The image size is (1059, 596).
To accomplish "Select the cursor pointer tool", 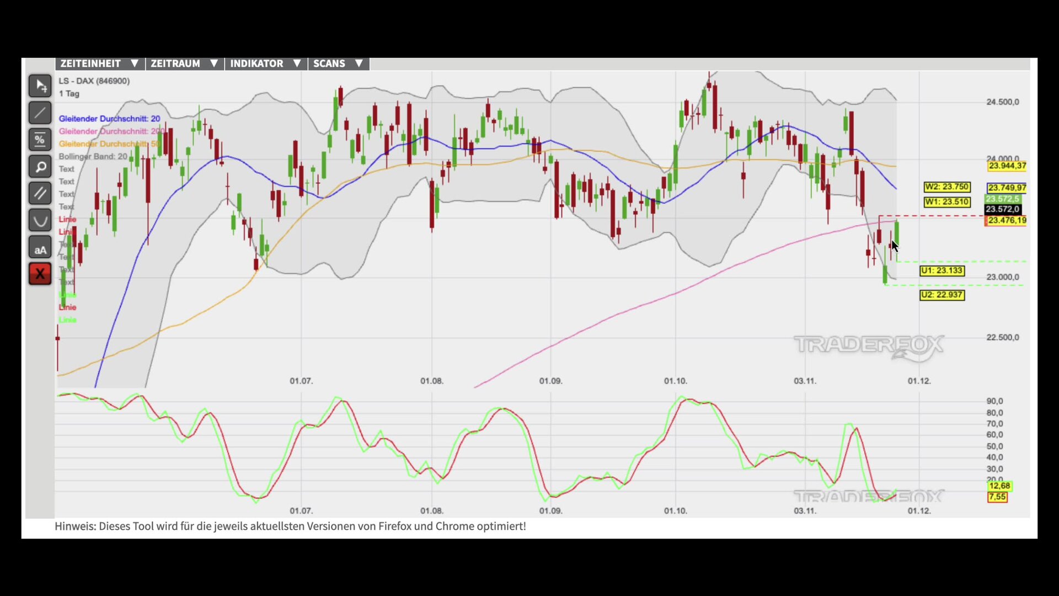I will click(40, 86).
